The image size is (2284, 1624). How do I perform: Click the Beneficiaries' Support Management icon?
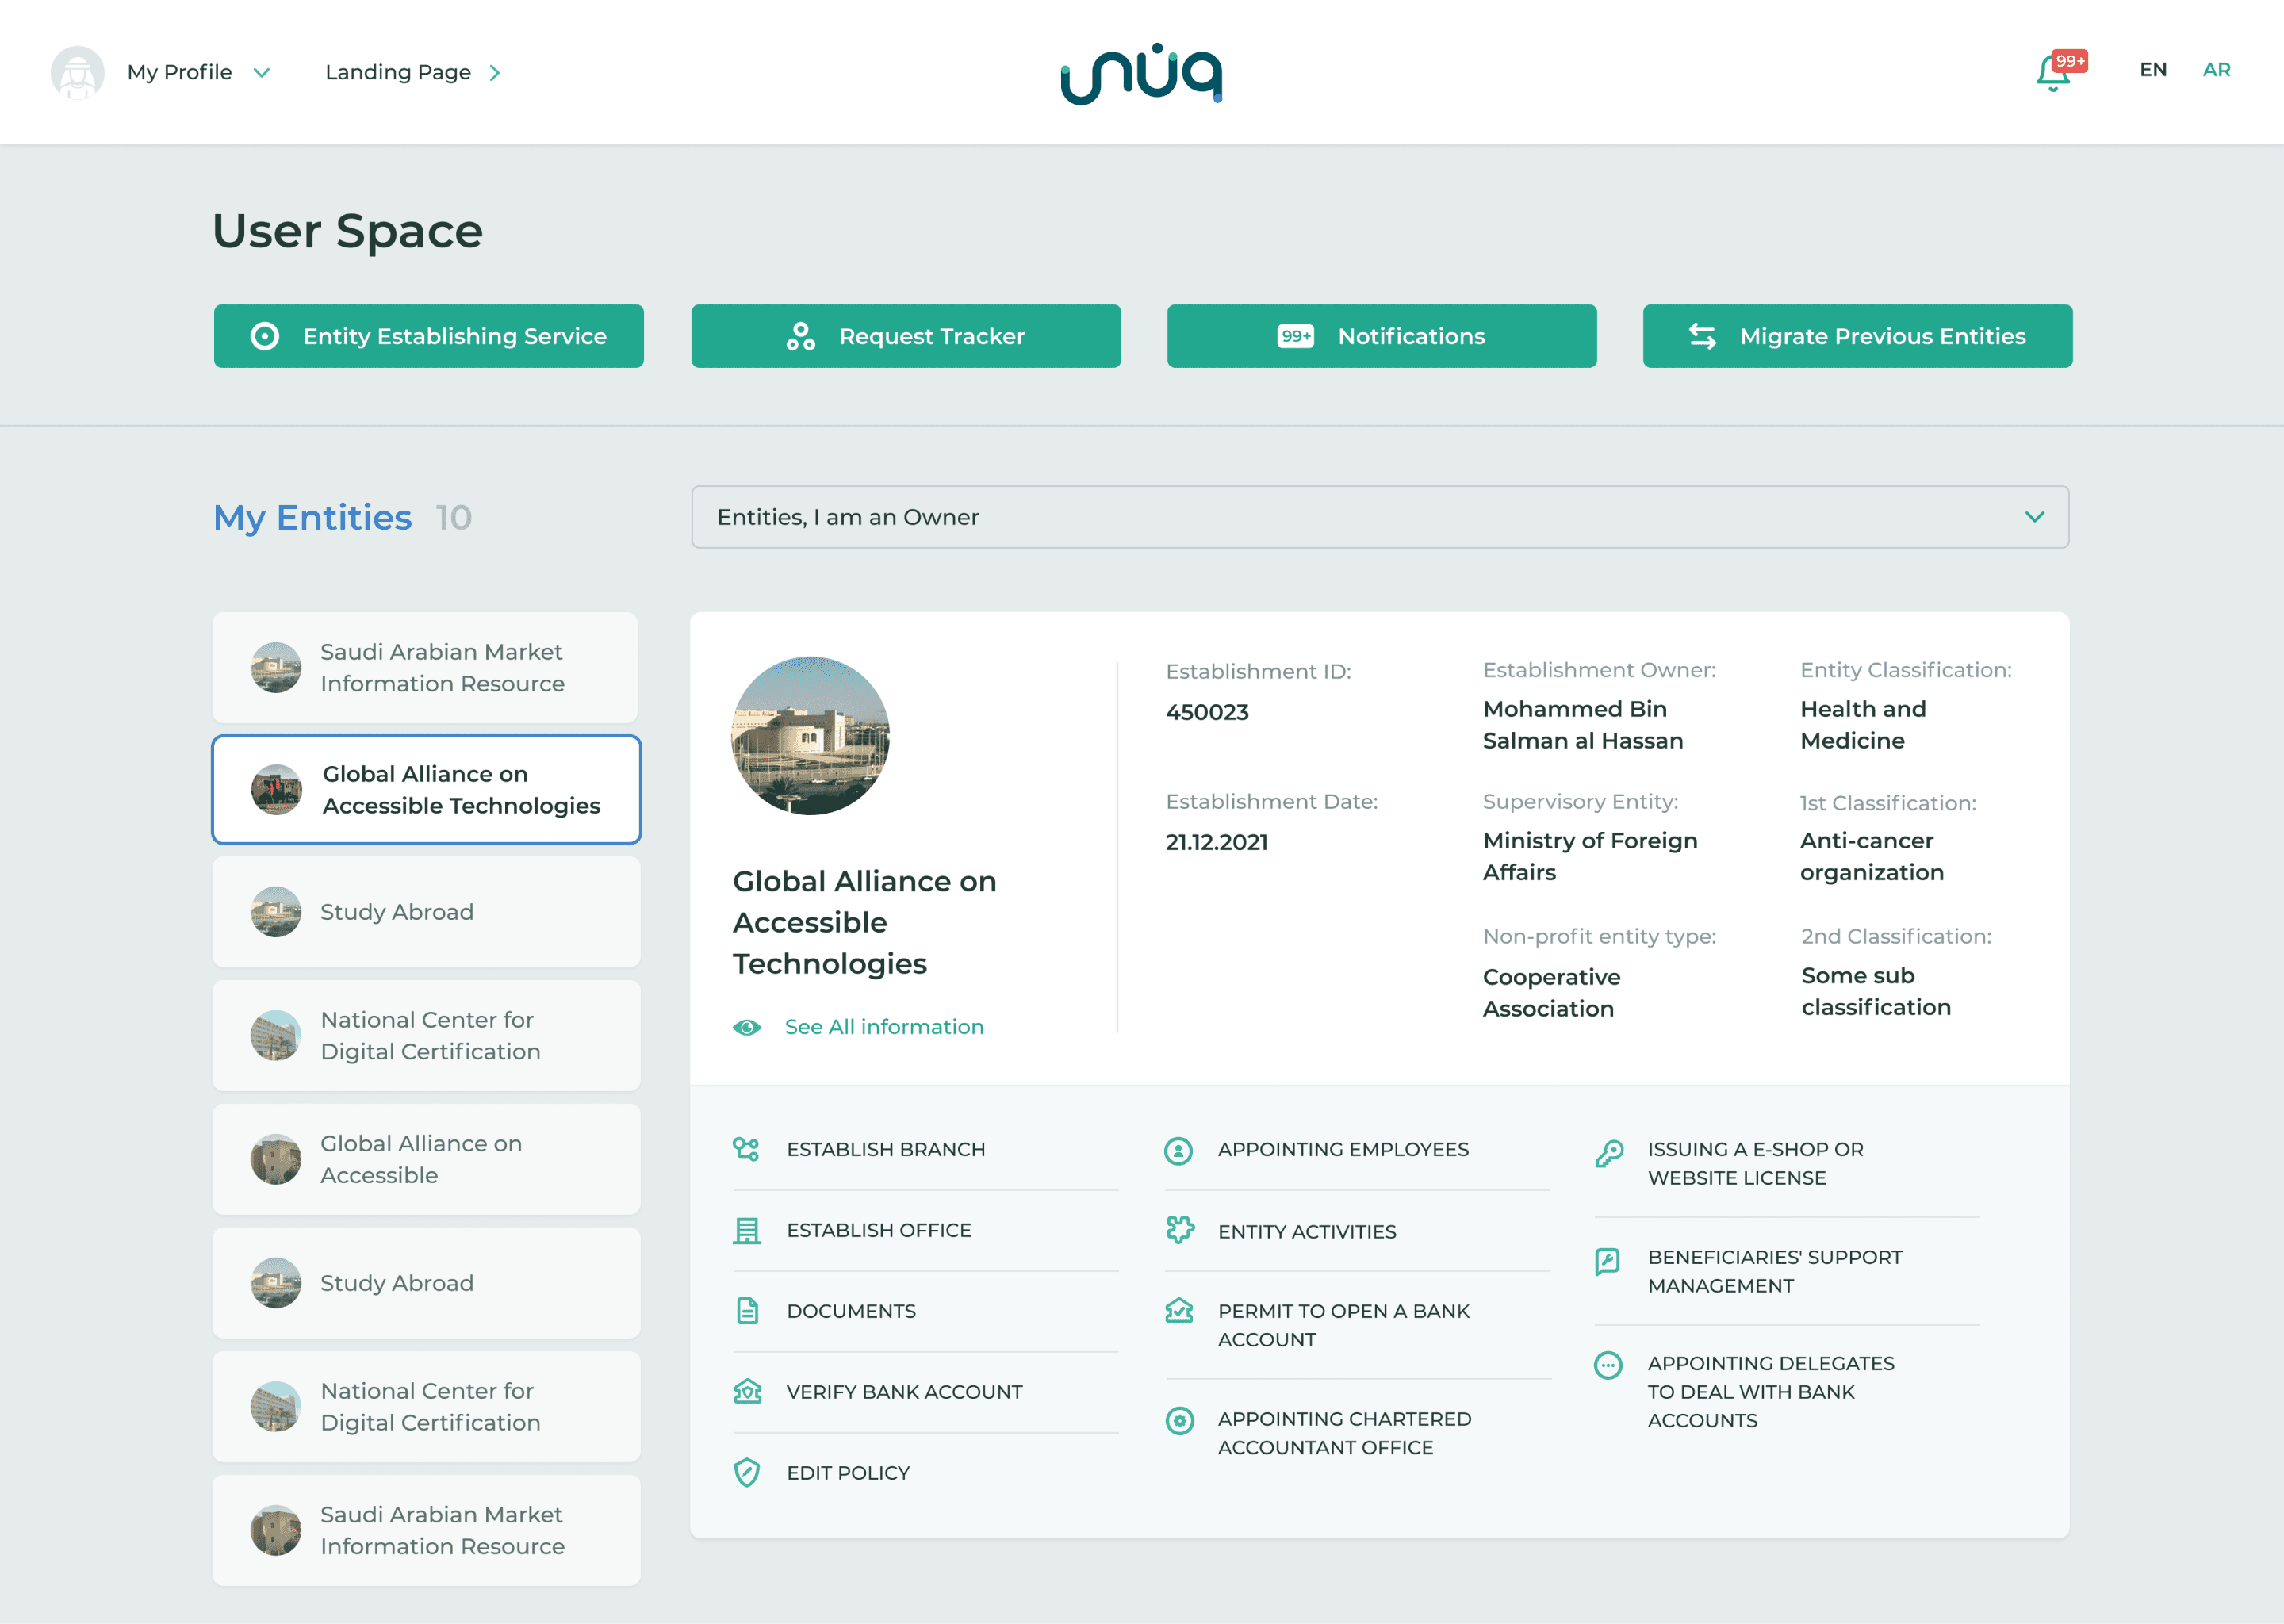click(x=1607, y=1262)
